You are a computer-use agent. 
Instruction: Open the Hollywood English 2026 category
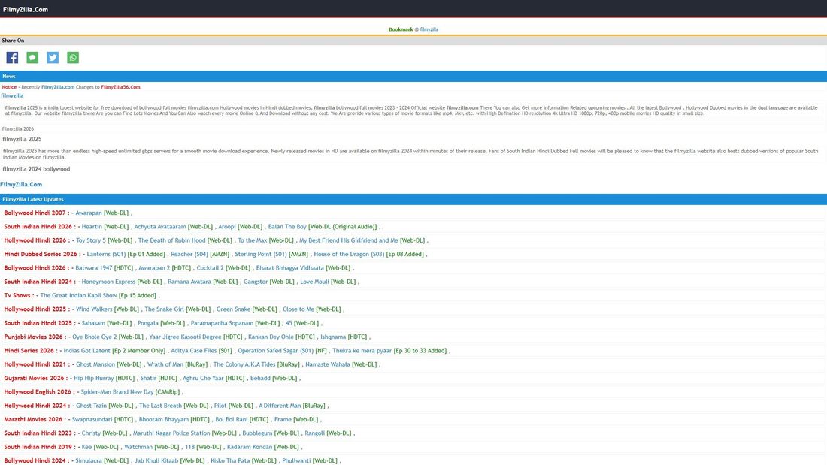38,392
